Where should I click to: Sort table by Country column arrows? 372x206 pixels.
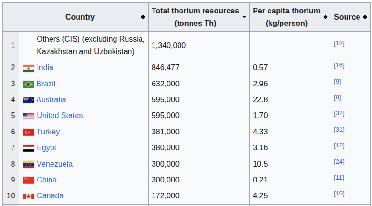(x=143, y=17)
